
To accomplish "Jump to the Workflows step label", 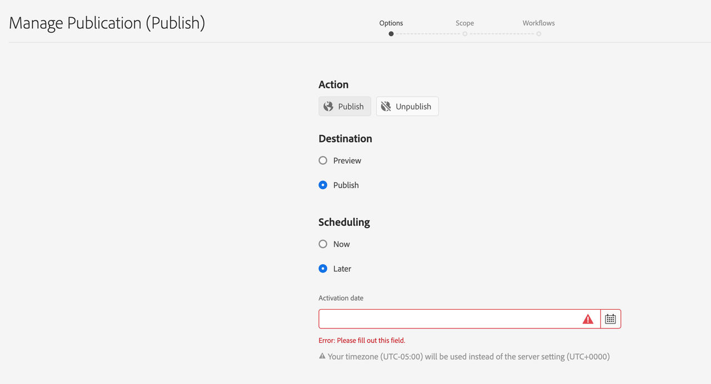I will point(539,23).
